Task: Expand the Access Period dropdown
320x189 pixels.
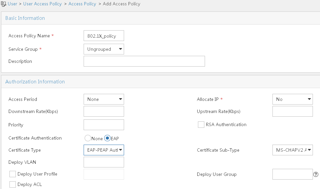Action: [x=104, y=99]
